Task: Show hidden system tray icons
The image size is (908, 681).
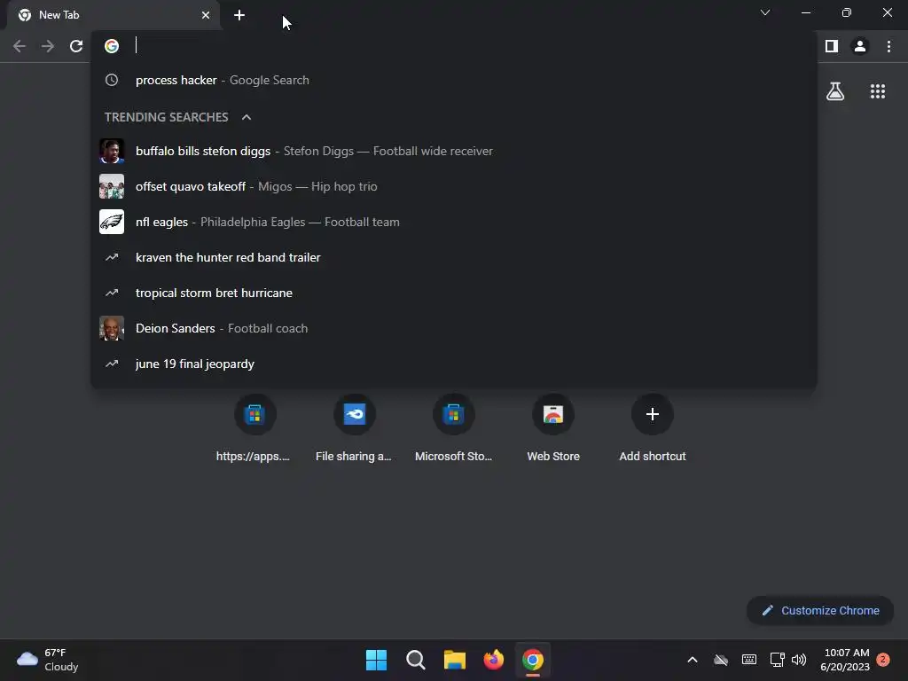Action: [692, 660]
